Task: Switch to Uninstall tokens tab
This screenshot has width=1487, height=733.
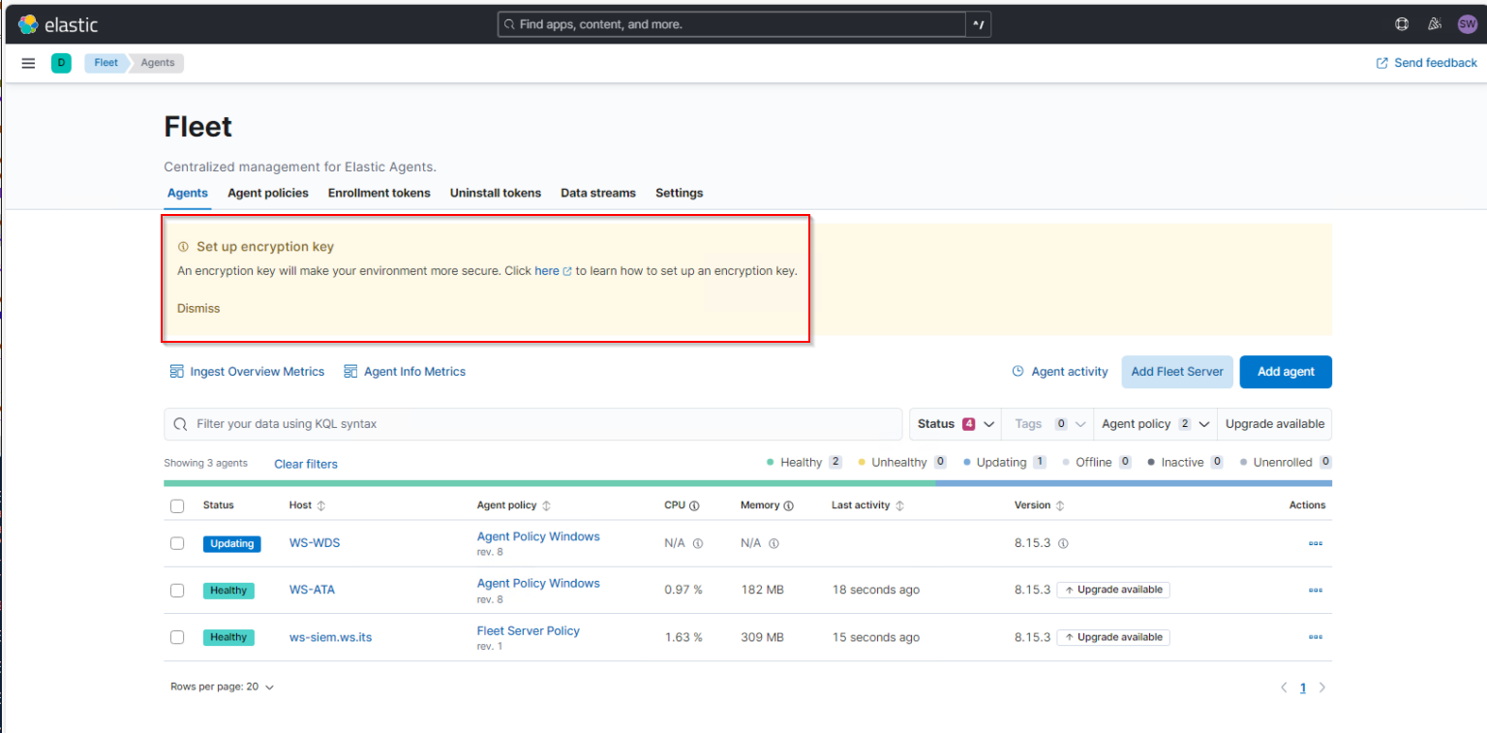Action: tap(496, 193)
